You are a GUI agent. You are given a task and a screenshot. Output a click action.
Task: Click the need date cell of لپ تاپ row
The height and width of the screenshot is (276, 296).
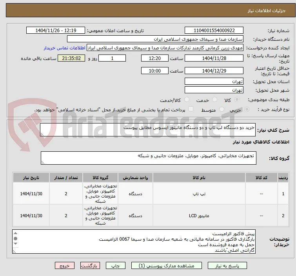coord(31,194)
